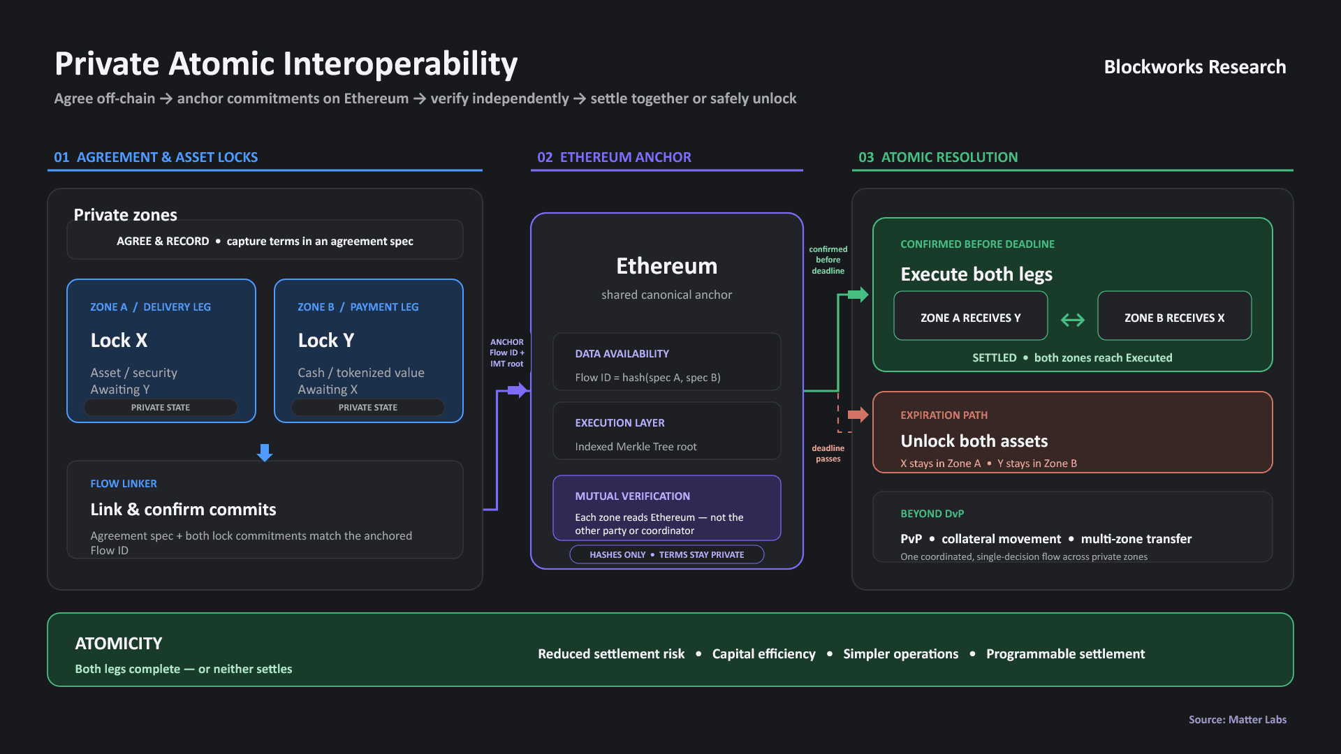Image resolution: width=1341 pixels, height=754 pixels.
Task: Click the Private Atomic Interoperability title
Action: point(286,64)
